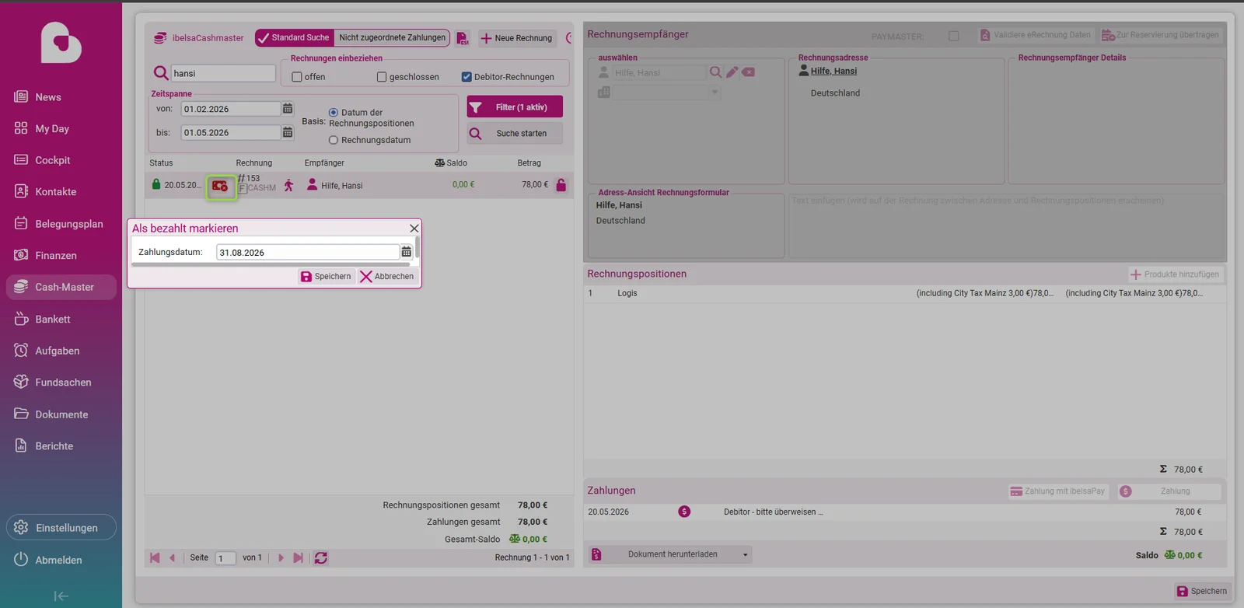The width and height of the screenshot is (1244, 608).
Task: Click the green lock icon in invoice row
Action: point(156,184)
